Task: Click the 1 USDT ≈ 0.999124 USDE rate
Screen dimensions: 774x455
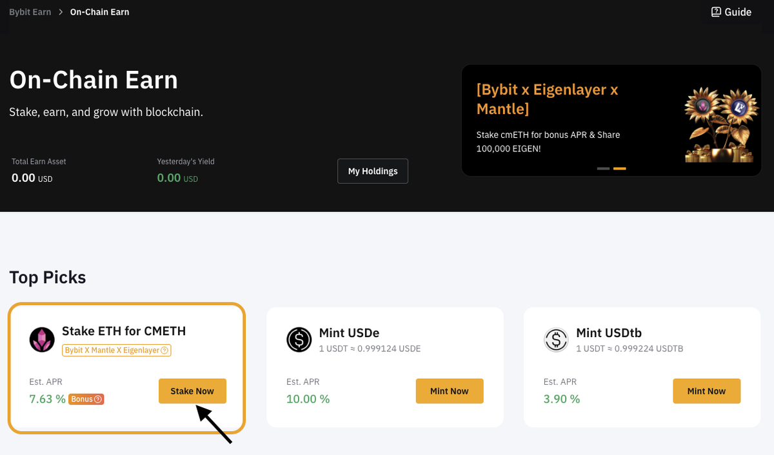Action: point(370,349)
